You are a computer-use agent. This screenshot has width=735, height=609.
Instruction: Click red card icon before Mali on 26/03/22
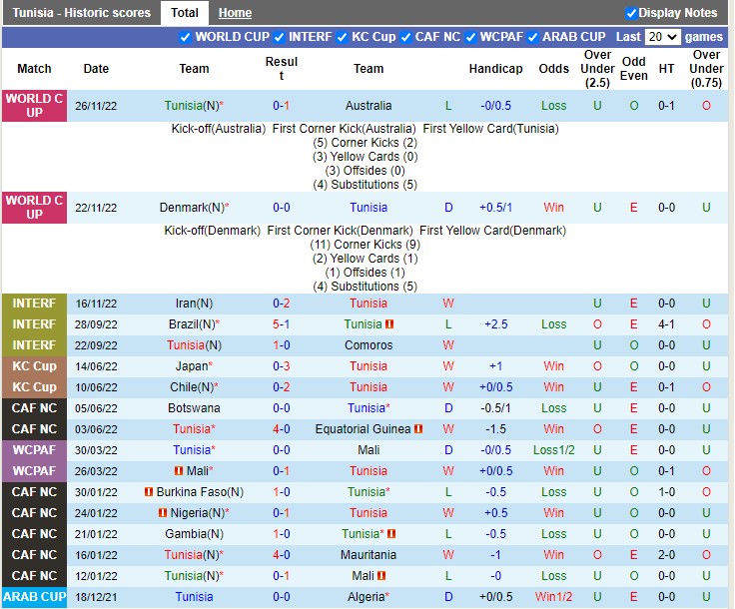(x=179, y=471)
